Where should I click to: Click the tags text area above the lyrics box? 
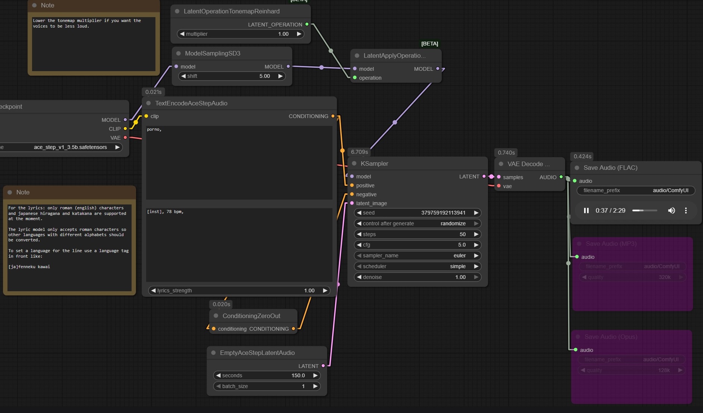point(239,162)
